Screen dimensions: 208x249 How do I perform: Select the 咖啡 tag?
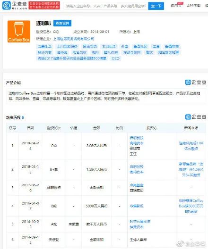click(x=95, y=52)
